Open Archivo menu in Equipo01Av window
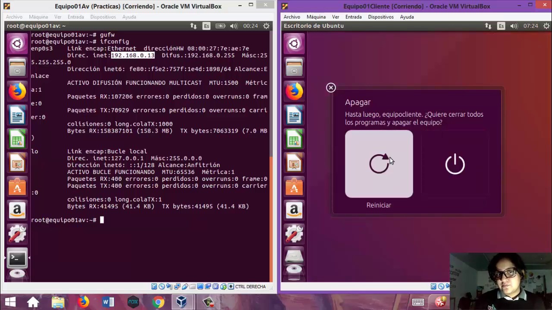 click(x=14, y=17)
